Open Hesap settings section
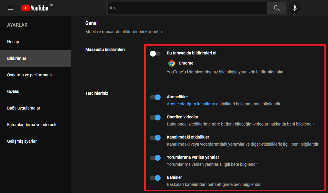Image resolution: width=328 pixels, height=193 pixels. pos(13,42)
